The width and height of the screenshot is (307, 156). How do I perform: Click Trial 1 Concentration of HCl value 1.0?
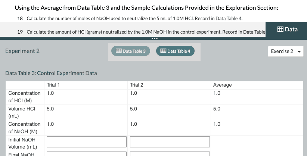point(50,93)
